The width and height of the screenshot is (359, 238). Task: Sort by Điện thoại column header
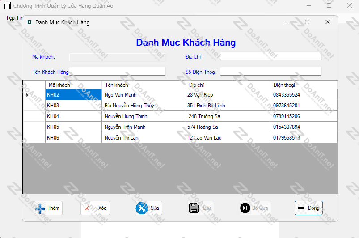tap(304, 85)
